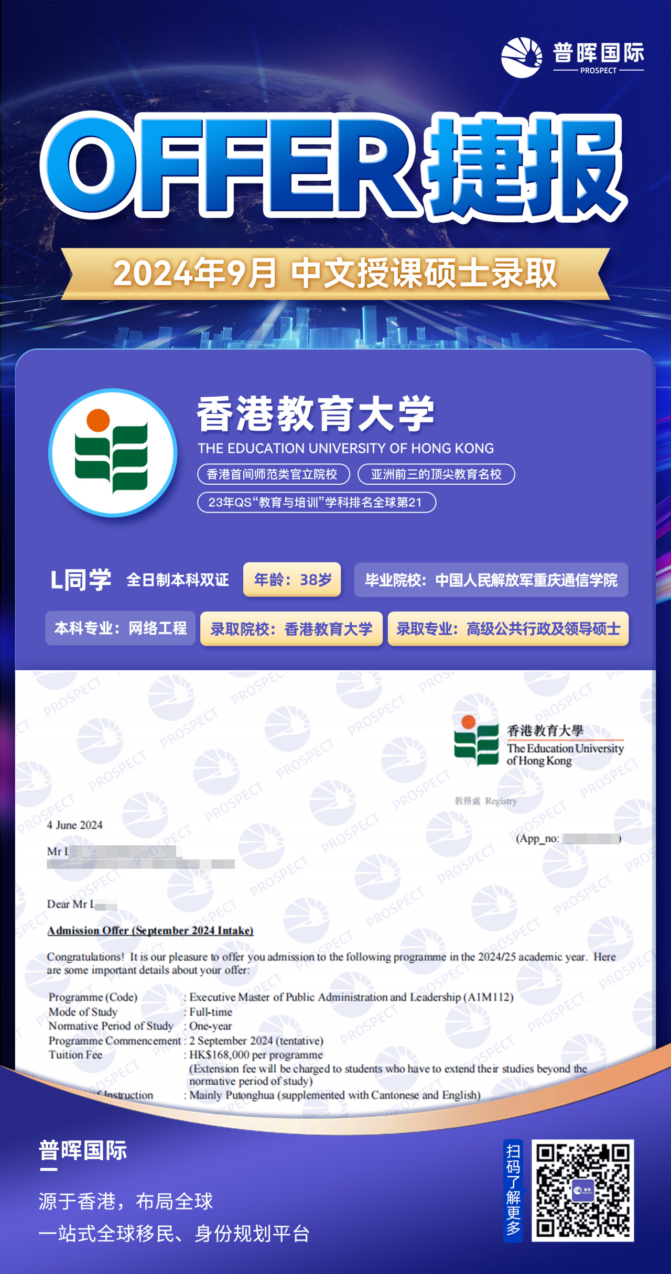This screenshot has width=671, height=1274.
Task: Click the Tuition Fee label
Action: click(75, 1054)
